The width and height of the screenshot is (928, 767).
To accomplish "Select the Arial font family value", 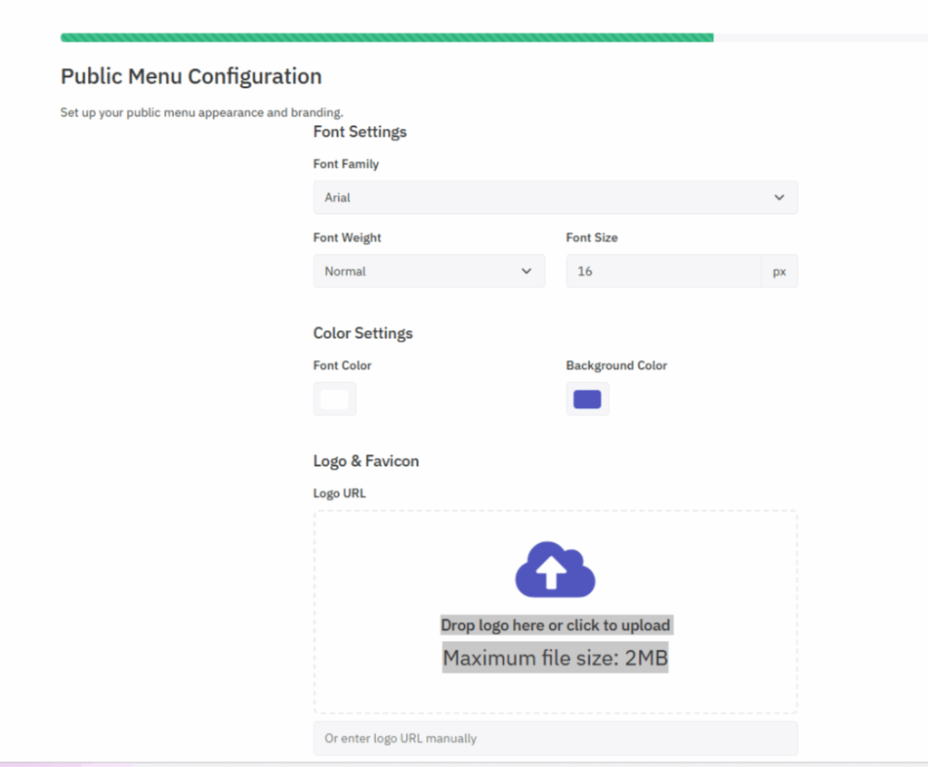I will click(x=338, y=198).
